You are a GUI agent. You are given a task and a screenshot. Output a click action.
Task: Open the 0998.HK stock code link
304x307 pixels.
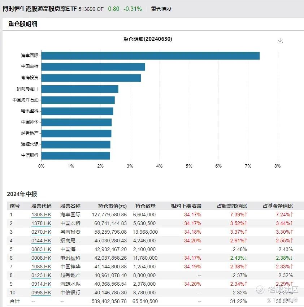(x=41, y=293)
